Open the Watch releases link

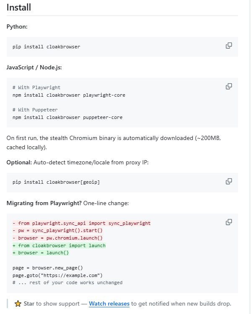[x=109, y=303]
